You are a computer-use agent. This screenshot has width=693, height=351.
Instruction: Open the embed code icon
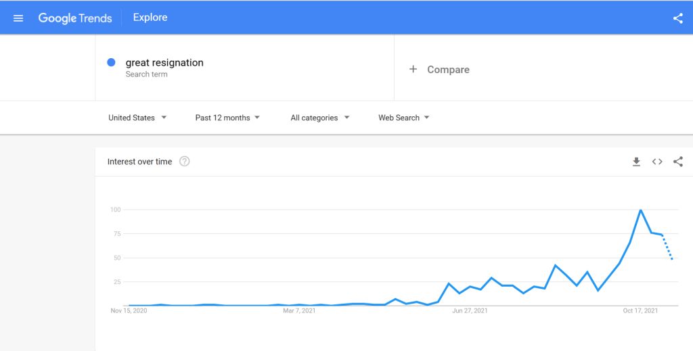[656, 162]
